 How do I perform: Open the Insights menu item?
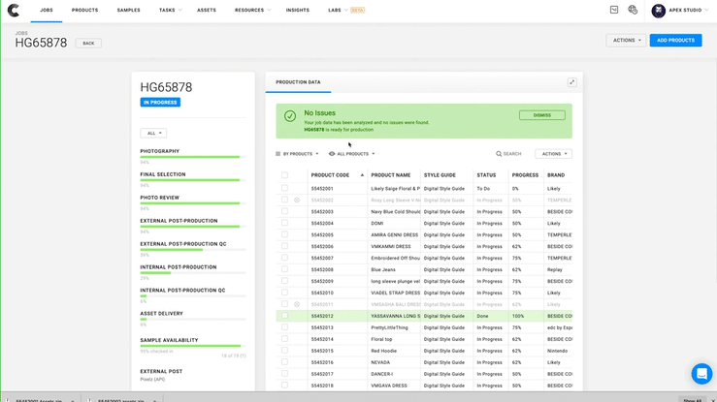pyautogui.click(x=298, y=10)
